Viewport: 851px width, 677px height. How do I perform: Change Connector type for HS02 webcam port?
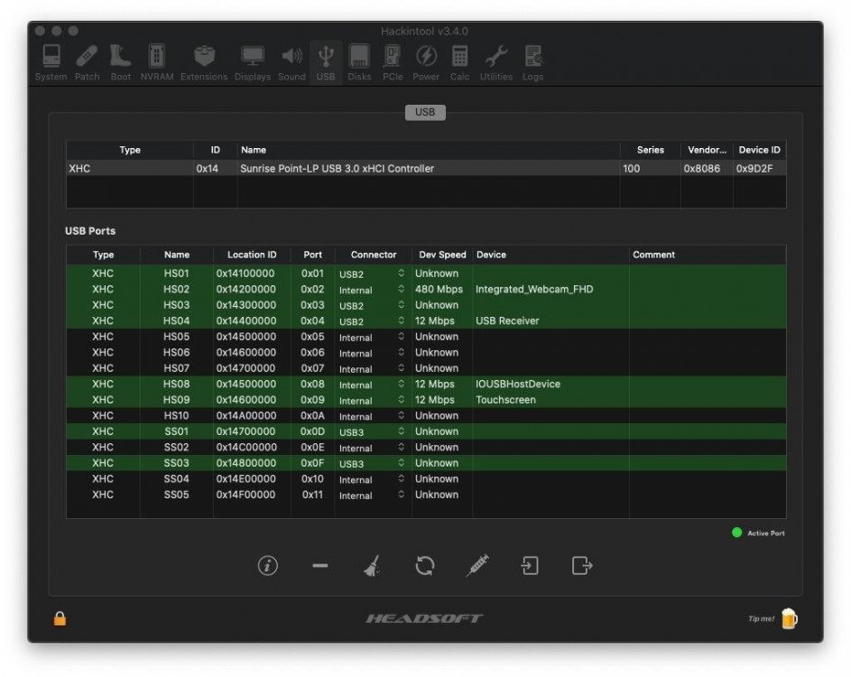click(x=401, y=290)
